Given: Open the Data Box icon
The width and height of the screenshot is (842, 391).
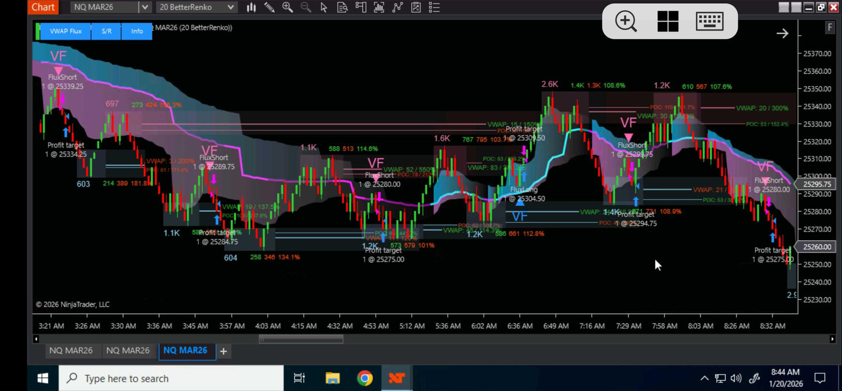Looking at the screenshot, I should (342, 7).
